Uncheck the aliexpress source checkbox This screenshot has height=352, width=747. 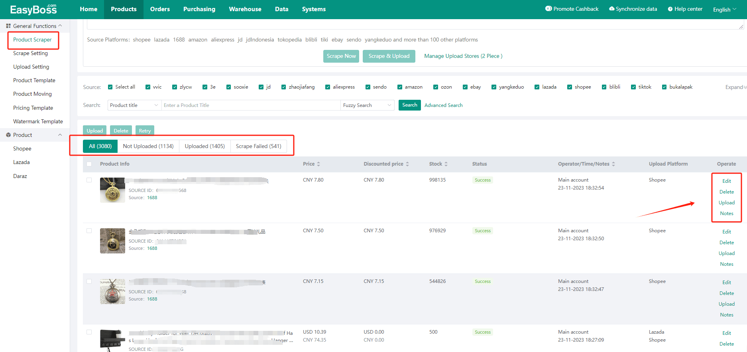(328, 87)
